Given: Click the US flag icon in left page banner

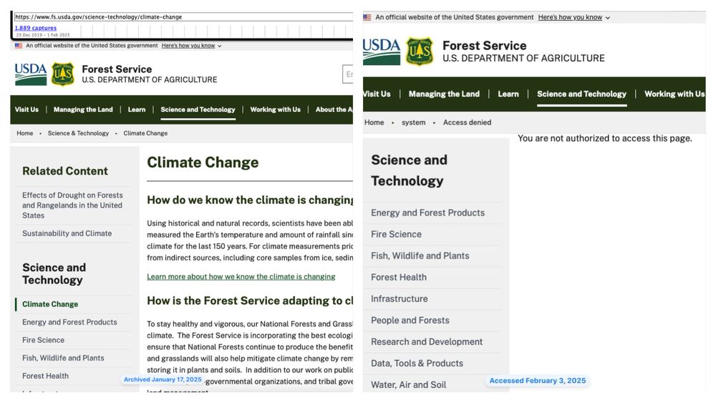Looking at the screenshot, I should 19,46.
